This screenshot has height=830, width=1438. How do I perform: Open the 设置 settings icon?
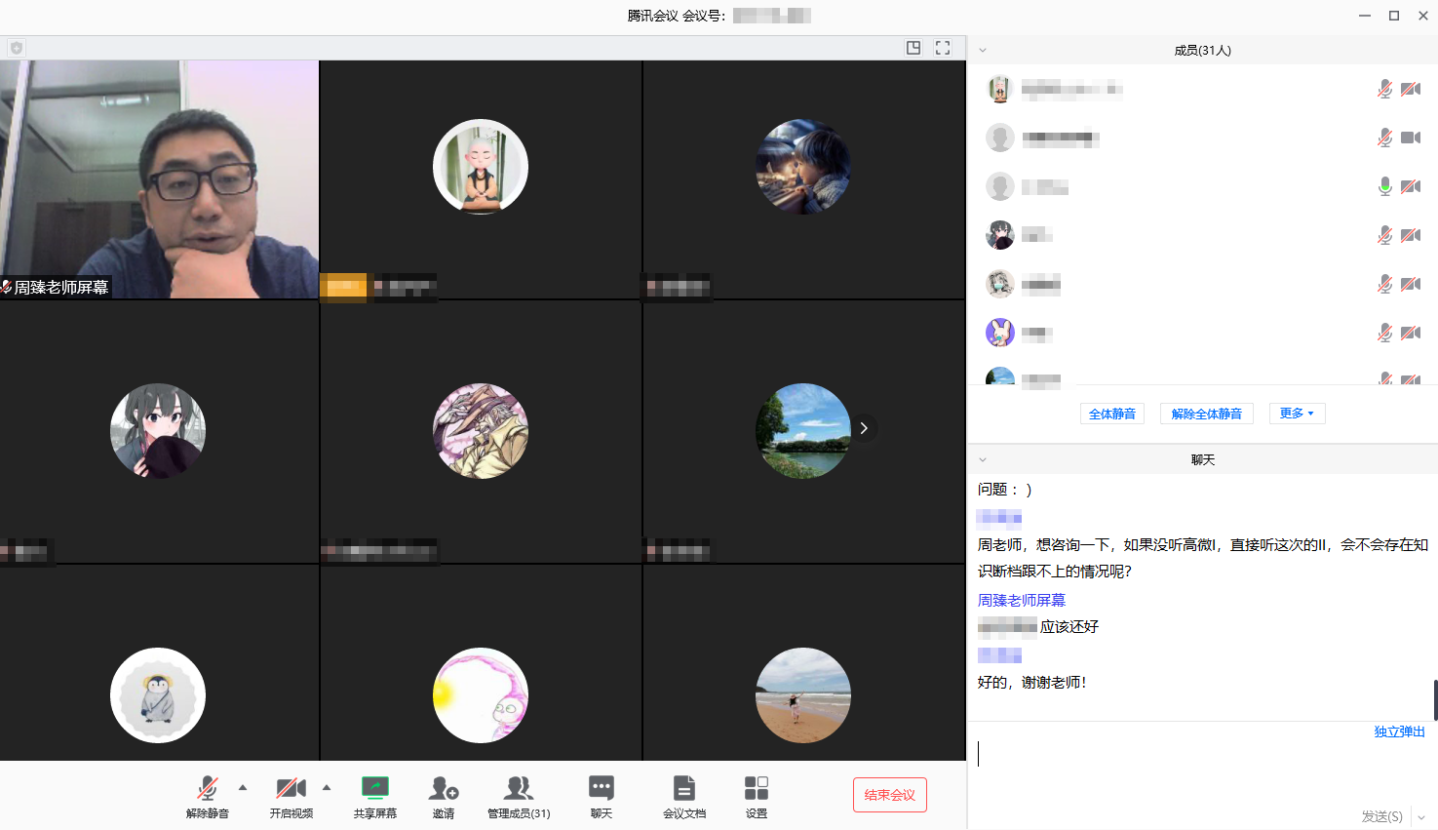[x=756, y=786]
